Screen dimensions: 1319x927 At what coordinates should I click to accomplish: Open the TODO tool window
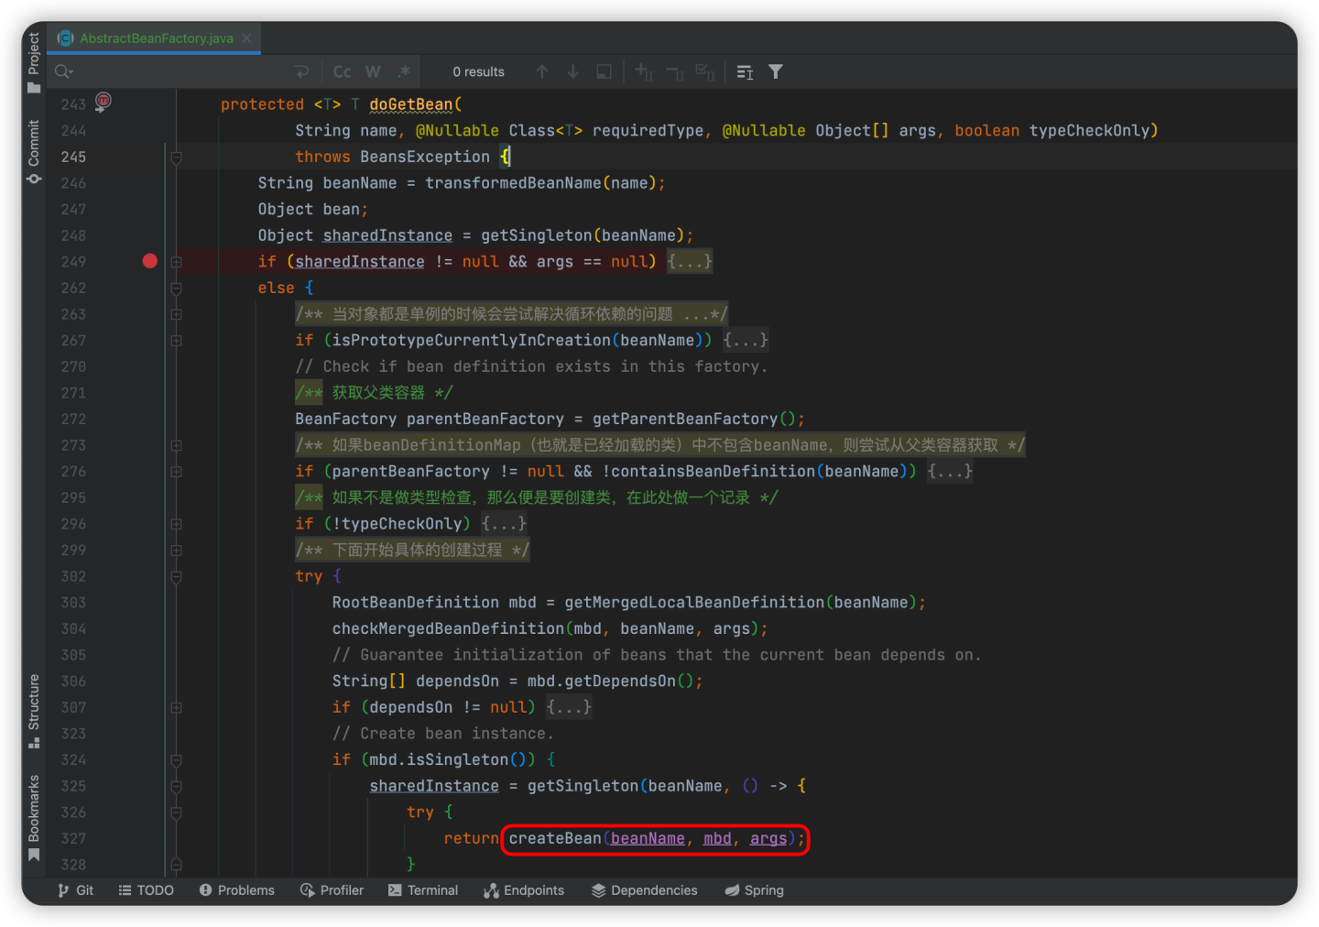tap(146, 890)
